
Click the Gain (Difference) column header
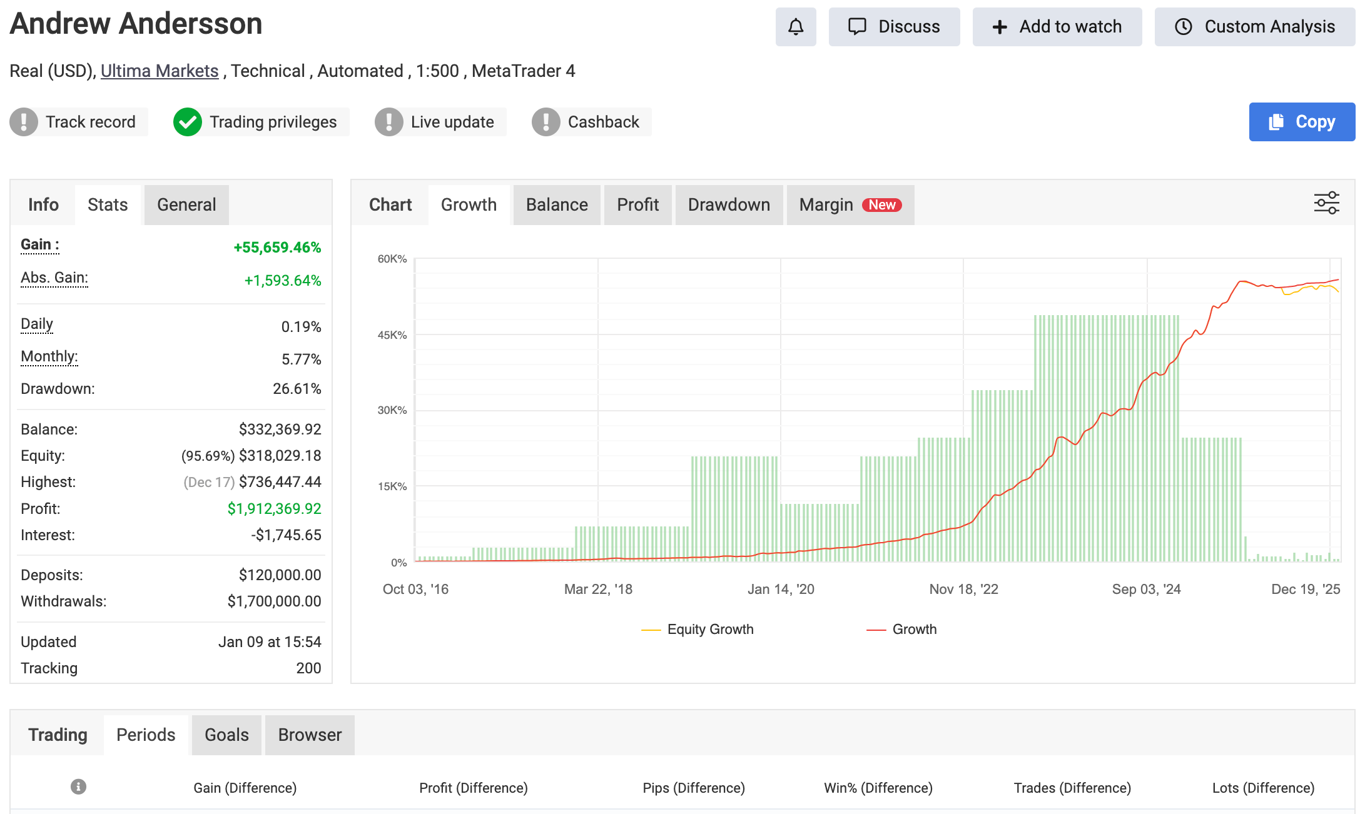pos(245,788)
